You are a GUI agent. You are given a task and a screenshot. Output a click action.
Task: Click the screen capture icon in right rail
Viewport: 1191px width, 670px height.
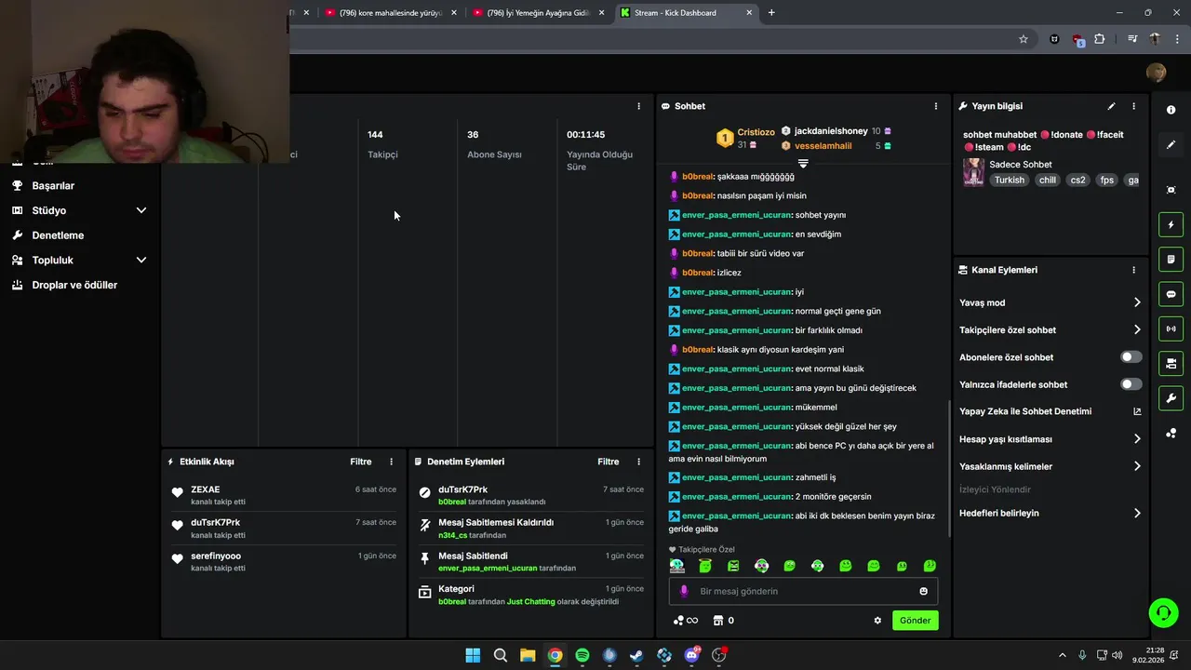[1171, 190]
